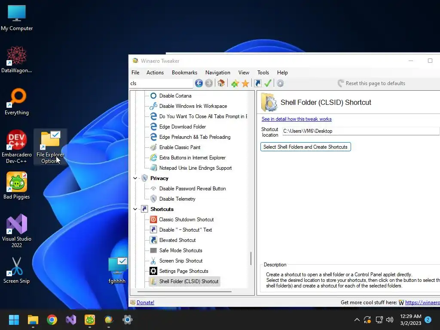Open the Actions menu

click(155, 72)
